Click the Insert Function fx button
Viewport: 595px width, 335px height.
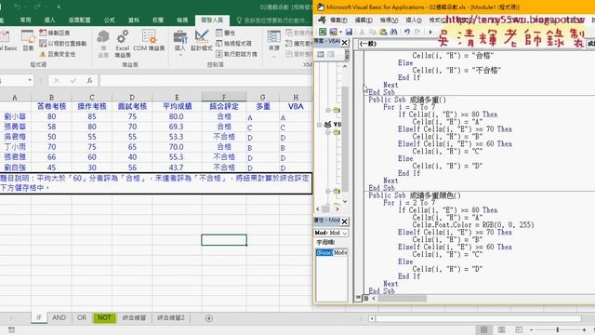click(89, 80)
